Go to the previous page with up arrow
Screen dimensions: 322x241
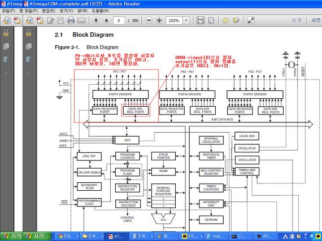coord(96,20)
